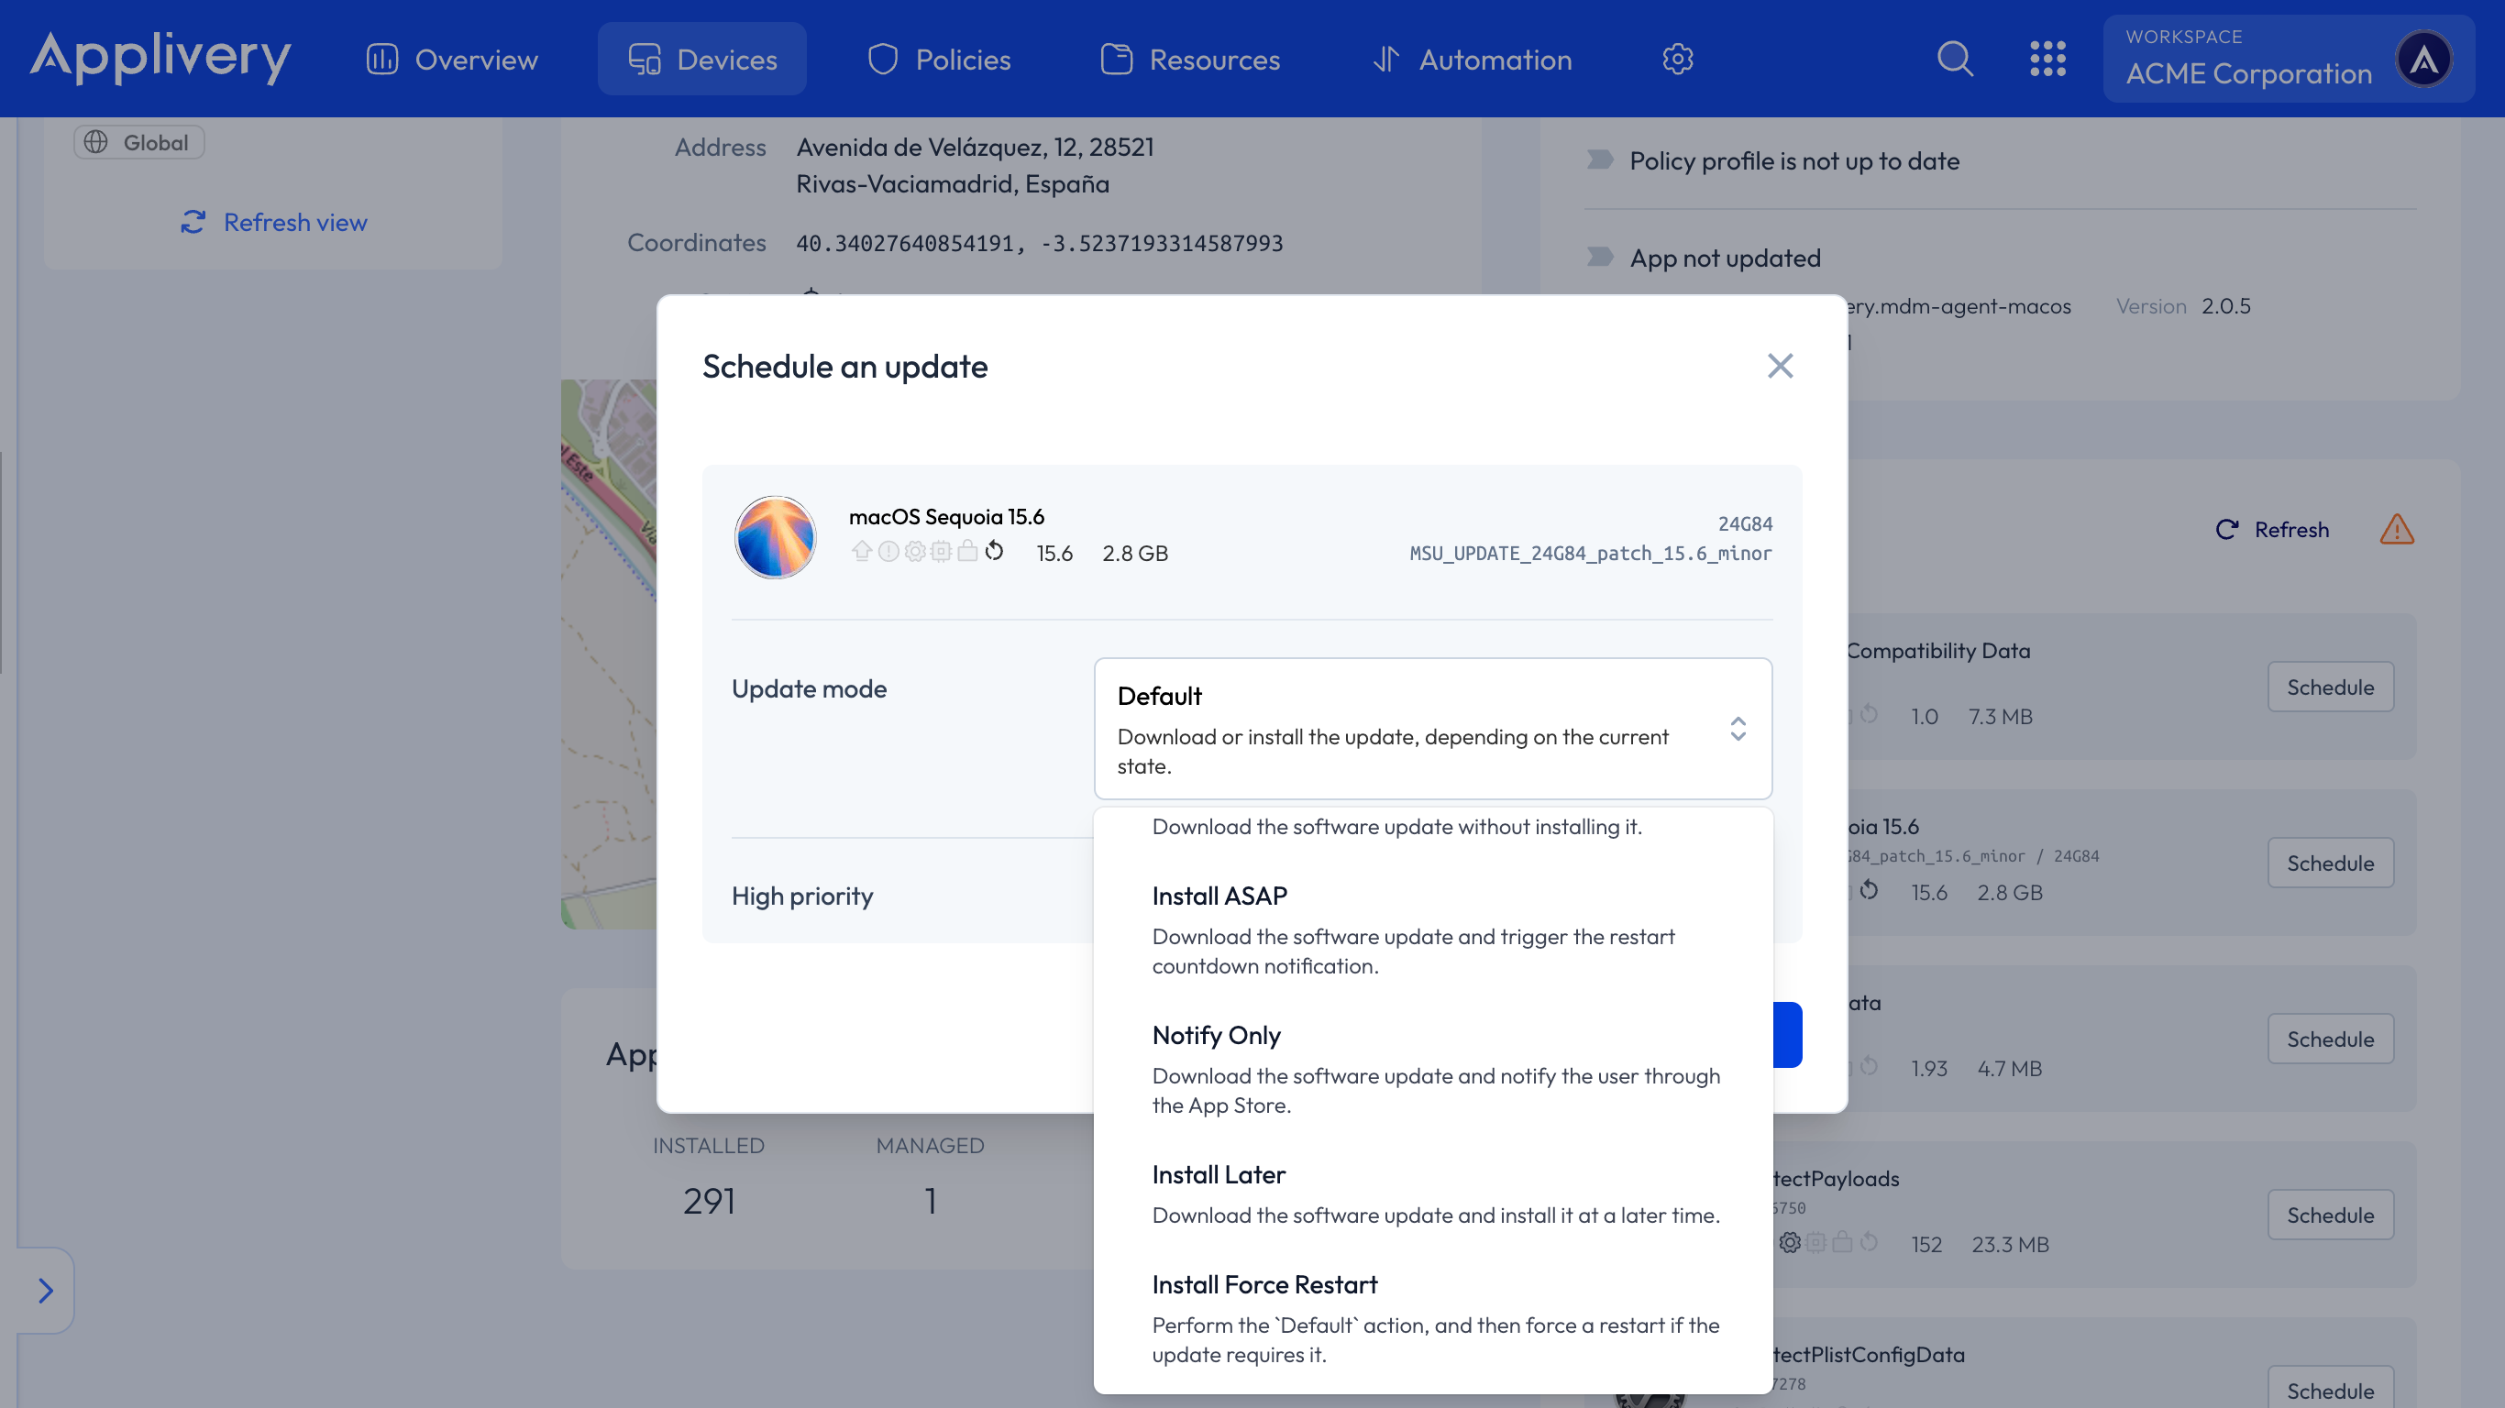Click the map thumbnail behind the dialog
This screenshot has height=1408, width=2505.
click(x=609, y=654)
